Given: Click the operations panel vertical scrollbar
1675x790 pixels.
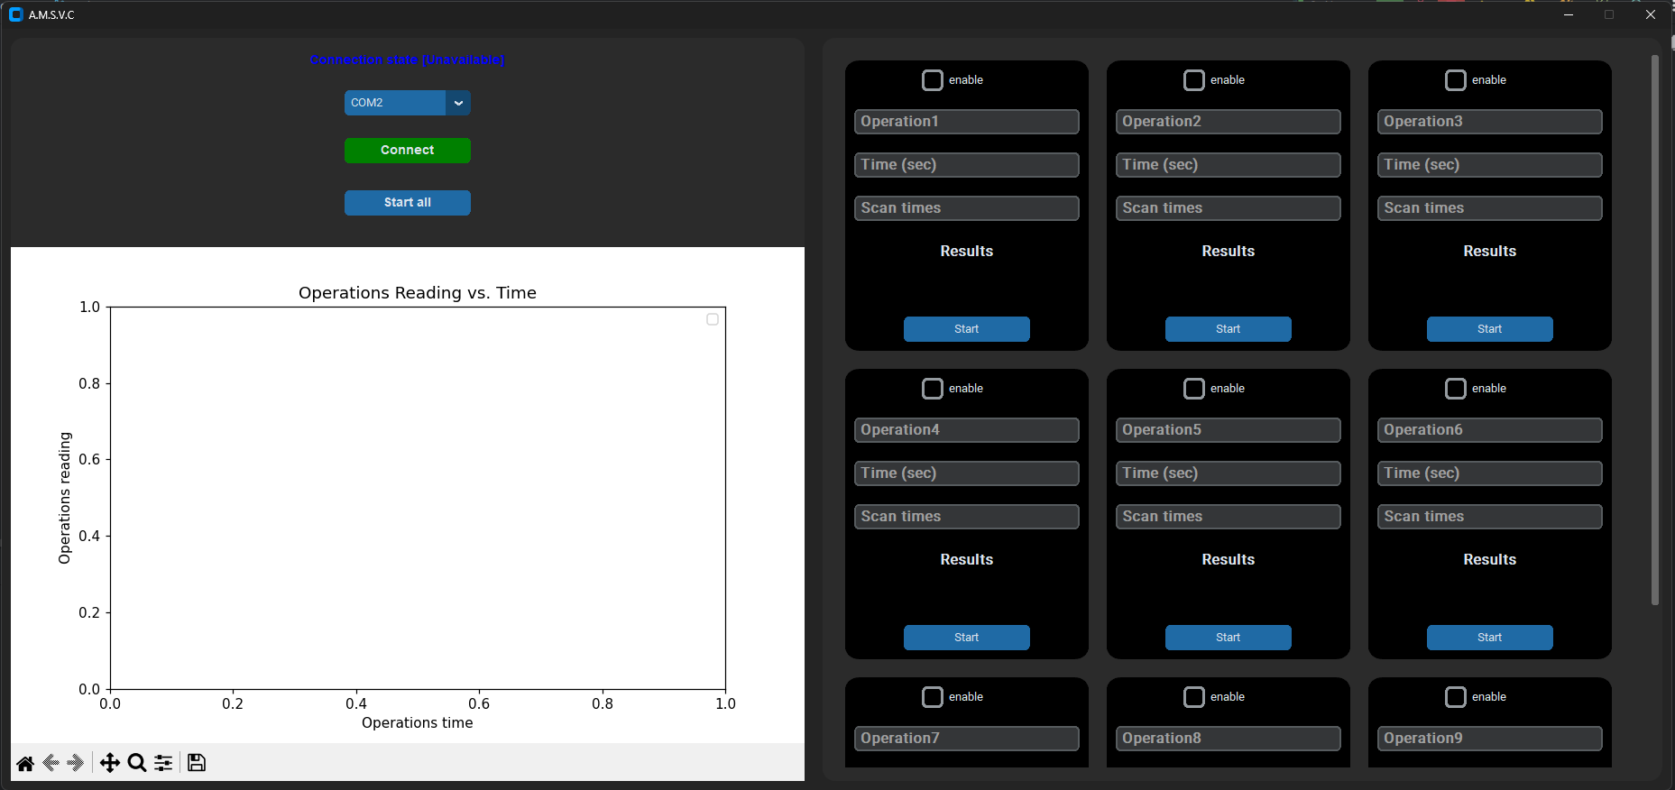Looking at the screenshot, I should (x=1655, y=330).
